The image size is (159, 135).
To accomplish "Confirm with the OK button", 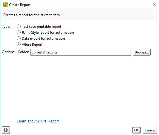I will 137,130.
